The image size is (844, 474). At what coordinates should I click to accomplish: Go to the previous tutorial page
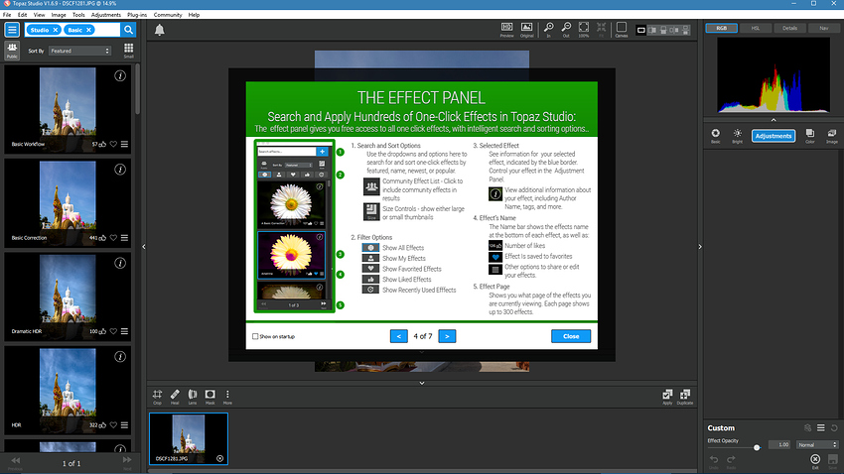pos(399,336)
